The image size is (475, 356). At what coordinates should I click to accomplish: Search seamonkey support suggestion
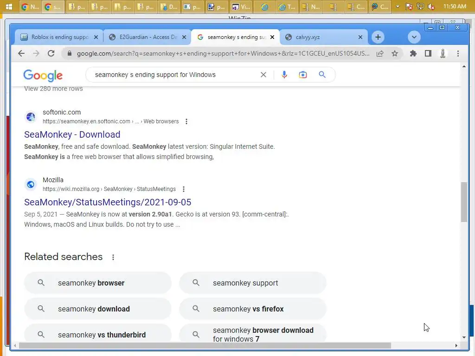tap(253, 283)
